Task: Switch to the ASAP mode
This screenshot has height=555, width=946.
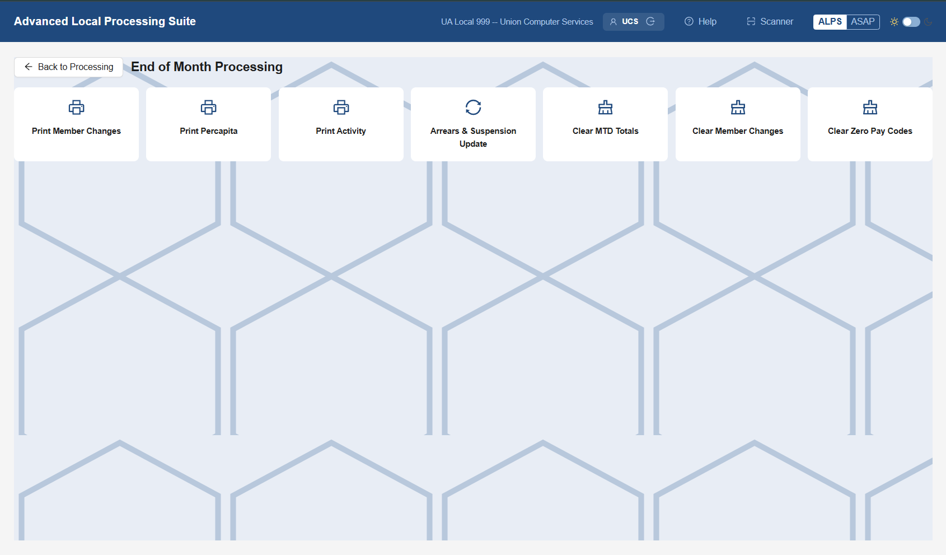Action: coord(863,21)
